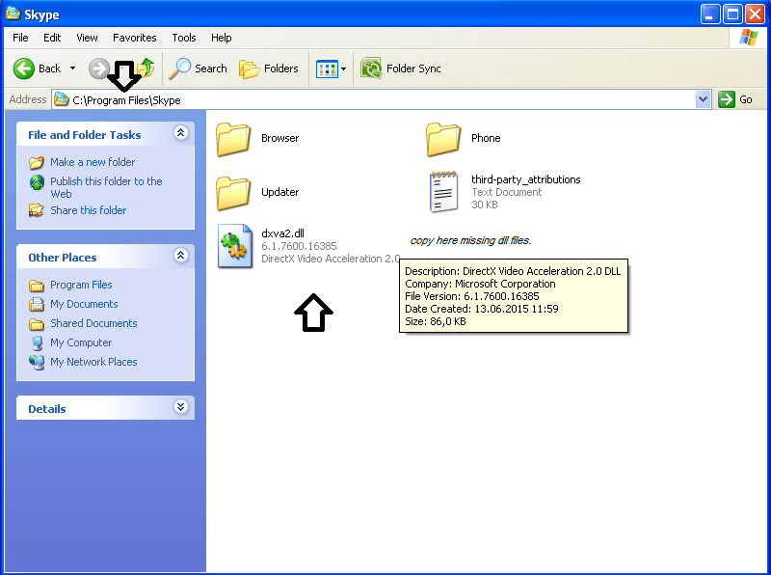The height and width of the screenshot is (575, 771).
Task: Maximize the Skype folder window
Action: pyautogui.click(x=732, y=14)
